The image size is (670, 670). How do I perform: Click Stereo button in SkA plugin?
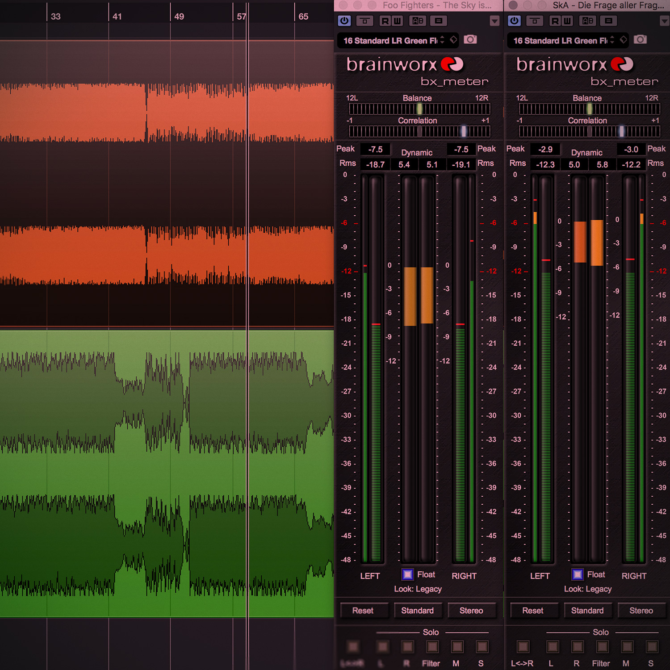pos(641,611)
